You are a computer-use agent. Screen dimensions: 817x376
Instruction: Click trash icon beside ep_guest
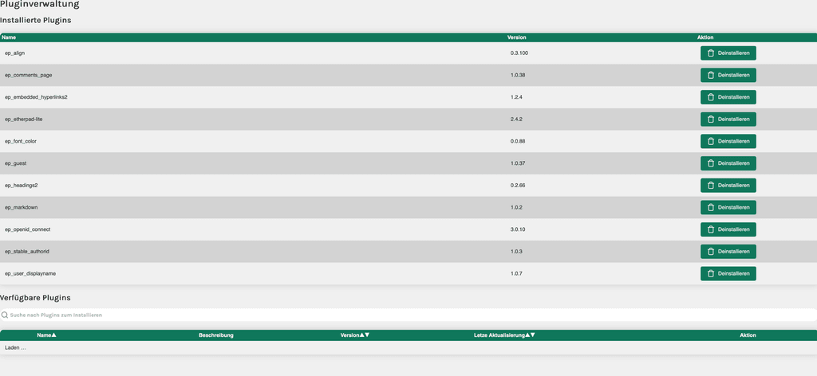pyautogui.click(x=711, y=163)
